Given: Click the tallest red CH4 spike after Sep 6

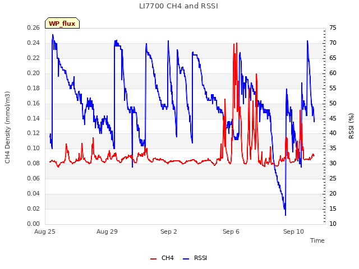Looking at the screenshot, I should (x=237, y=44).
